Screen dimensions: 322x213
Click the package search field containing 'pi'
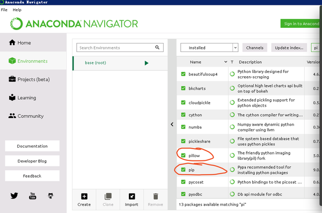(316, 48)
